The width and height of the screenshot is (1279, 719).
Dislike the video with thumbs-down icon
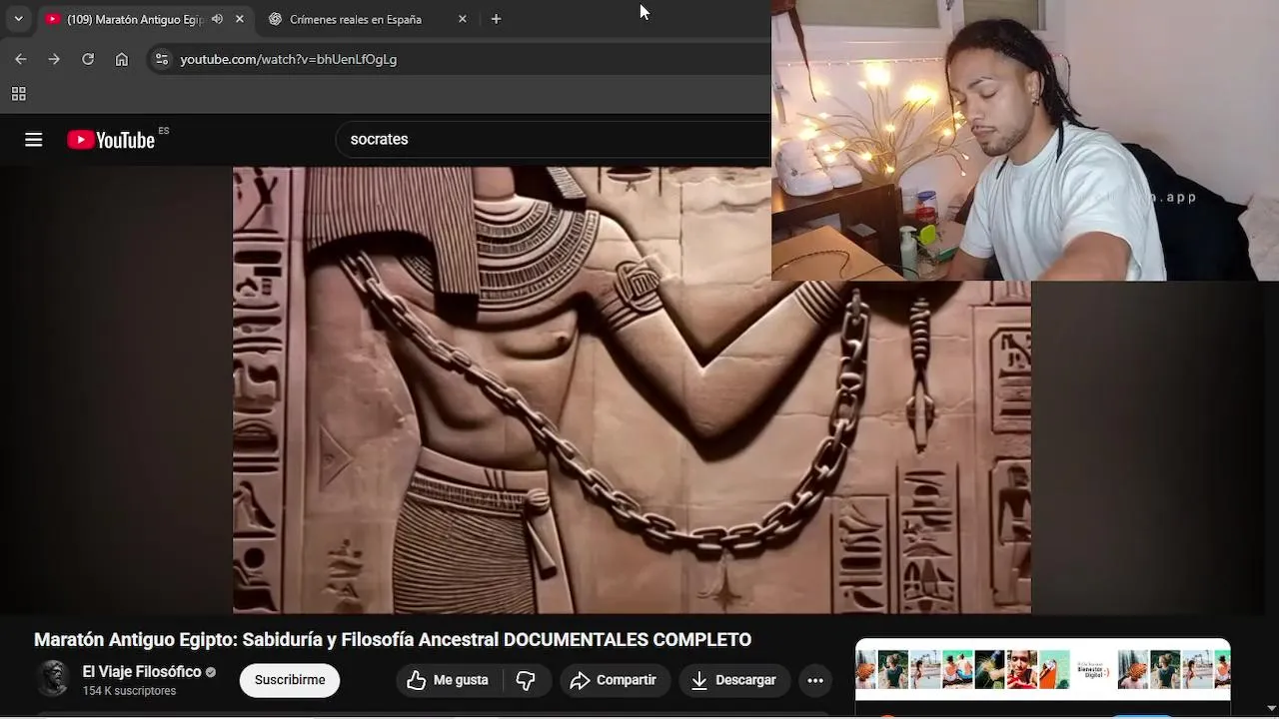point(526,680)
